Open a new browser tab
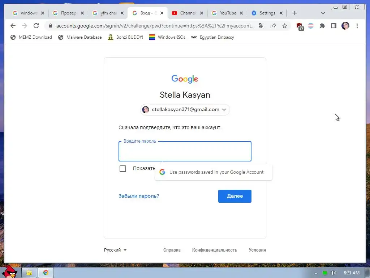Screen dimensions: 370x278 click(x=295, y=13)
